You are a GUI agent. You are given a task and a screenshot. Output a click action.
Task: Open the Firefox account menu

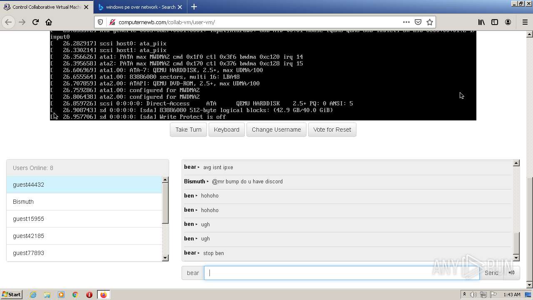coord(508,22)
